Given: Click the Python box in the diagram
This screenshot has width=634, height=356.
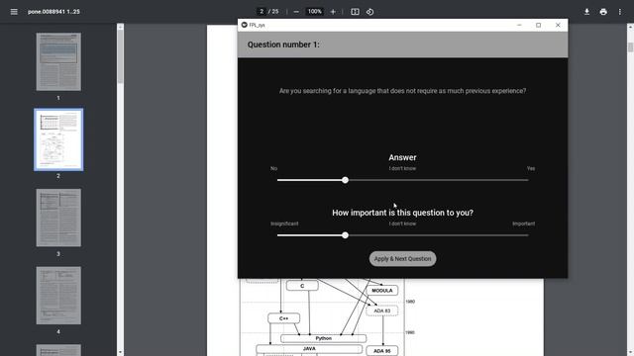Looking at the screenshot, I should click(x=324, y=338).
